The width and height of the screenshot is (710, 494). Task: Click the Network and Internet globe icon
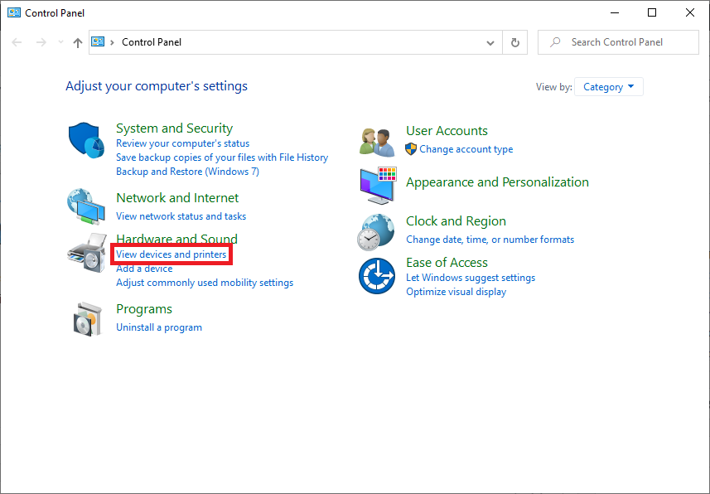tap(85, 206)
